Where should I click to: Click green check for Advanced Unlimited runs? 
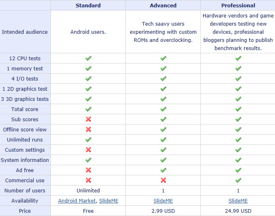pyautogui.click(x=163, y=140)
